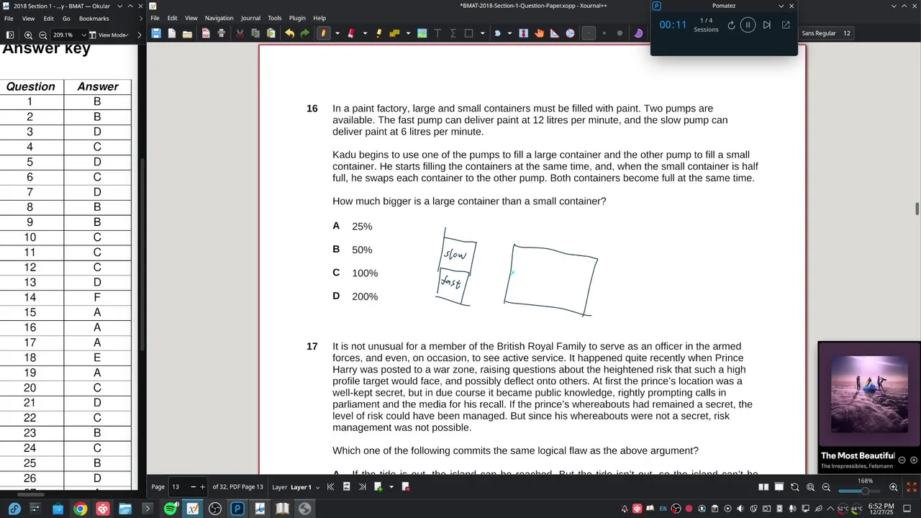Go to the first page
The width and height of the screenshot is (921, 518).
point(331,487)
